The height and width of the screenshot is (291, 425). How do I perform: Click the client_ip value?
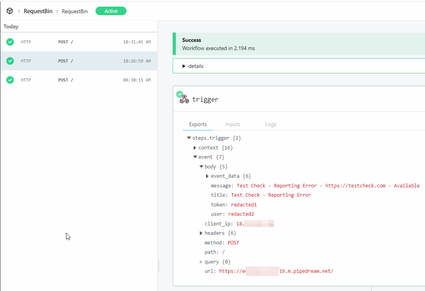pos(255,223)
